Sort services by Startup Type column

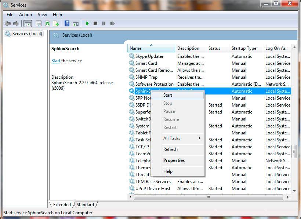click(244, 48)
